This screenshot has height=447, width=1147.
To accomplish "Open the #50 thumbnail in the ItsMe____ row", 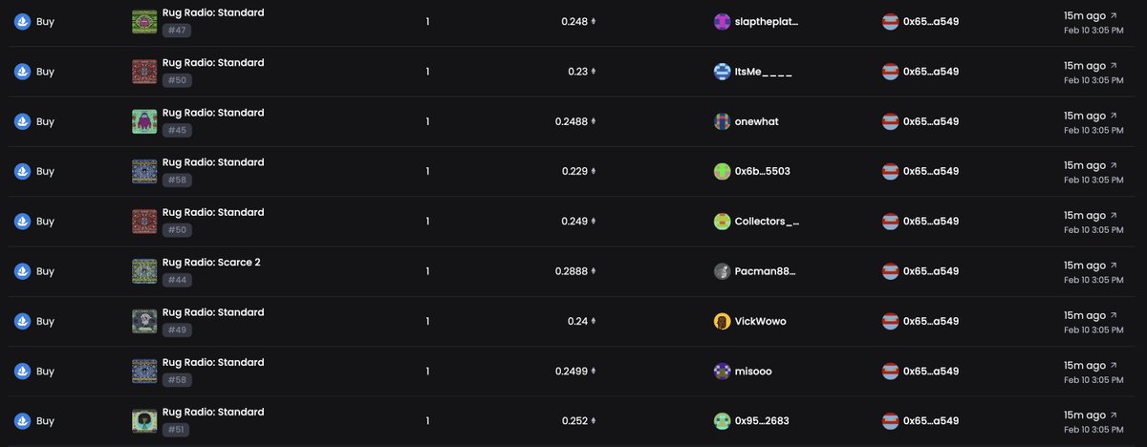I will click(144, 72).
